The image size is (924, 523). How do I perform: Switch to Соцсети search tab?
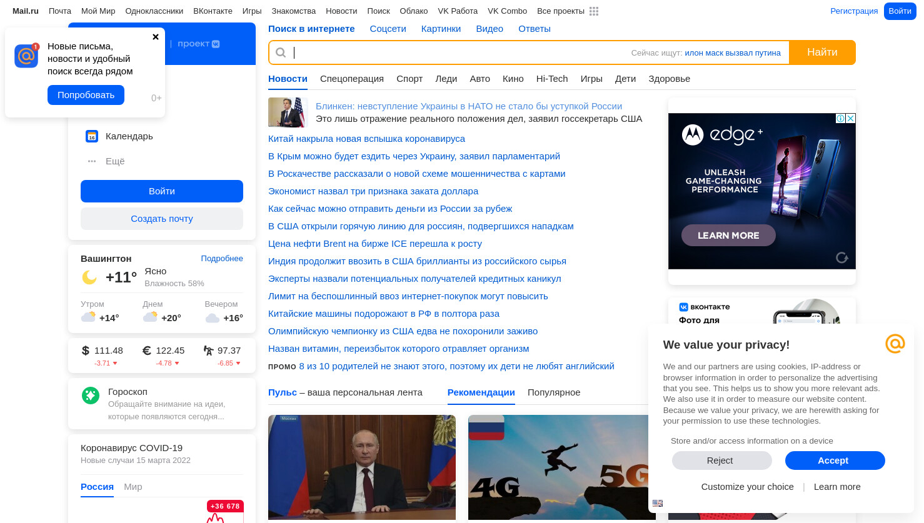[388, 29]
